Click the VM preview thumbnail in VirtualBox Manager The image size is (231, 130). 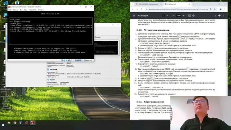tap(106, 48)
